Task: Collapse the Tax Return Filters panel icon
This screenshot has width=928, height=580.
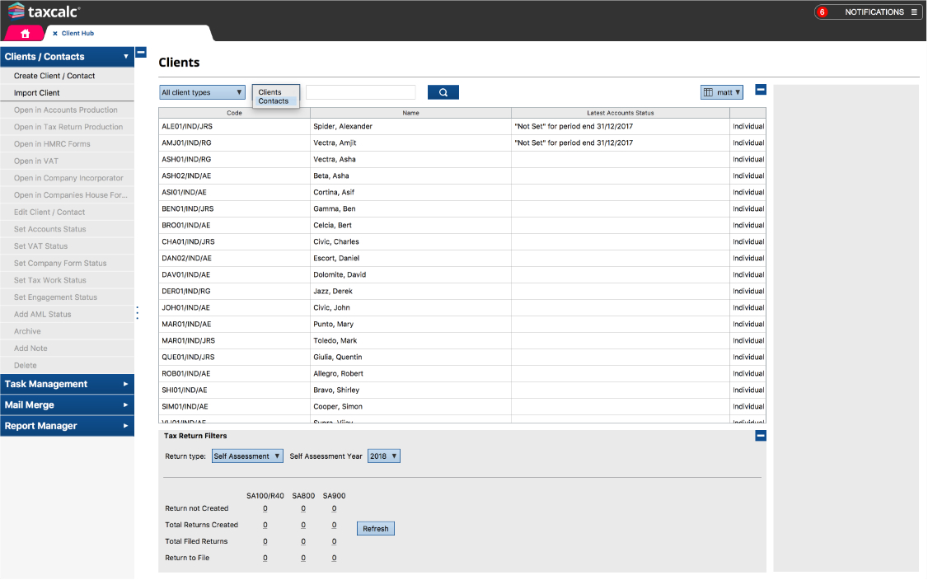Action: [759, 435]
